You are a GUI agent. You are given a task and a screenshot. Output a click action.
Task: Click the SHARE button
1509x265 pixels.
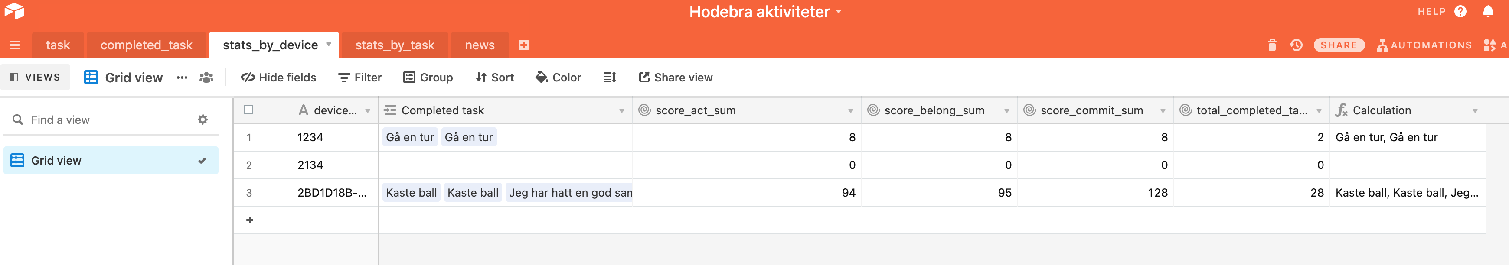click(1339, 45)
